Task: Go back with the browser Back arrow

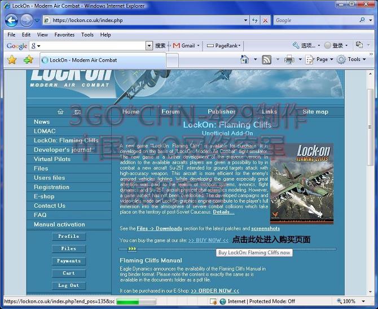Action: click(x=11, y=20)
